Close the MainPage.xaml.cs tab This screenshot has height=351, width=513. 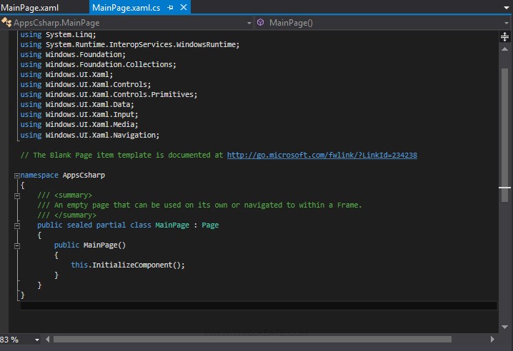(183, 7)
